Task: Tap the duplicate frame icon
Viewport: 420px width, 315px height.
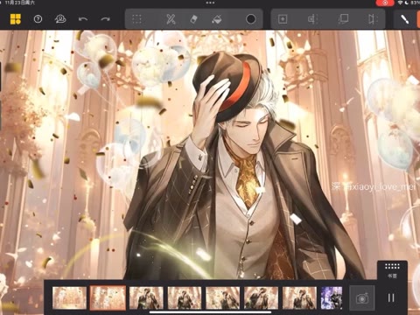Action: (313, 19)
